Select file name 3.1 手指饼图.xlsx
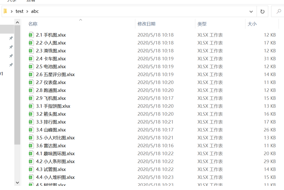 [x=53, y=106]
